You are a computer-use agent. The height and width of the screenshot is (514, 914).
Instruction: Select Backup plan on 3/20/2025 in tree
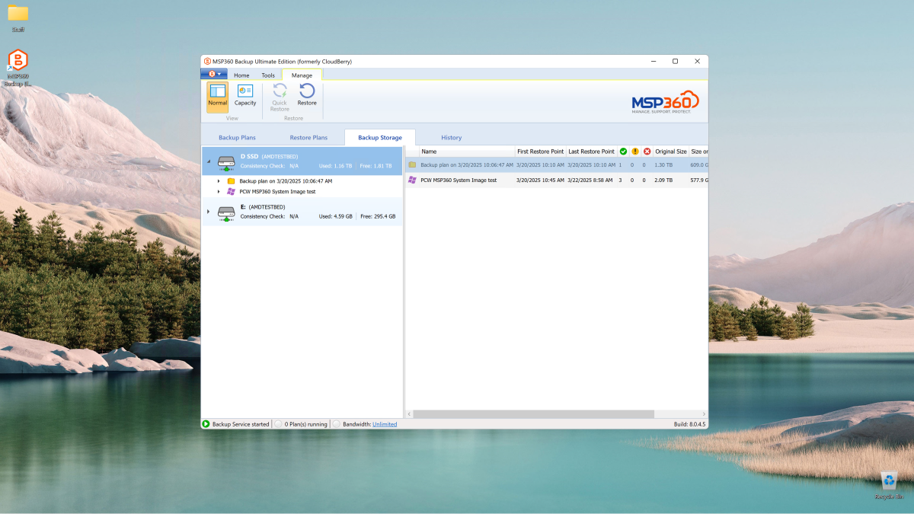pyautogui.click(x=286, y=181)
